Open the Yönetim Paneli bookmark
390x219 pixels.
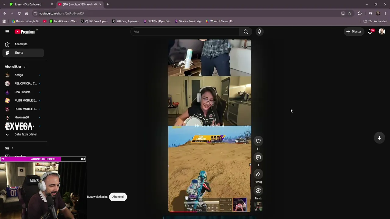[x=189, y=21]
